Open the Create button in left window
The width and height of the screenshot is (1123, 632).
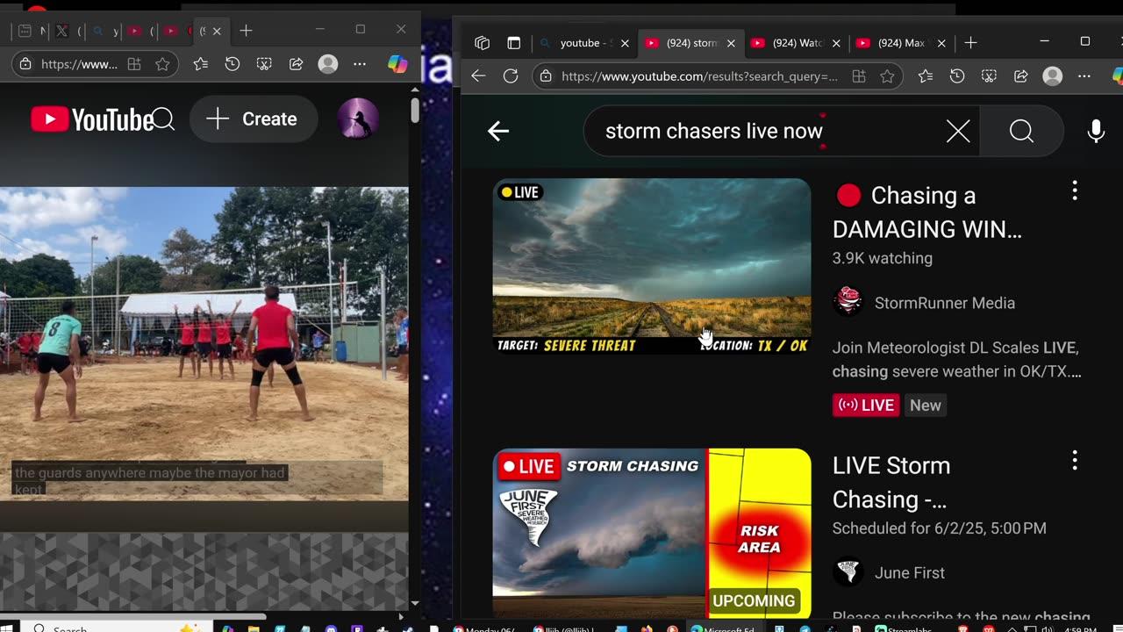point(253,119)
